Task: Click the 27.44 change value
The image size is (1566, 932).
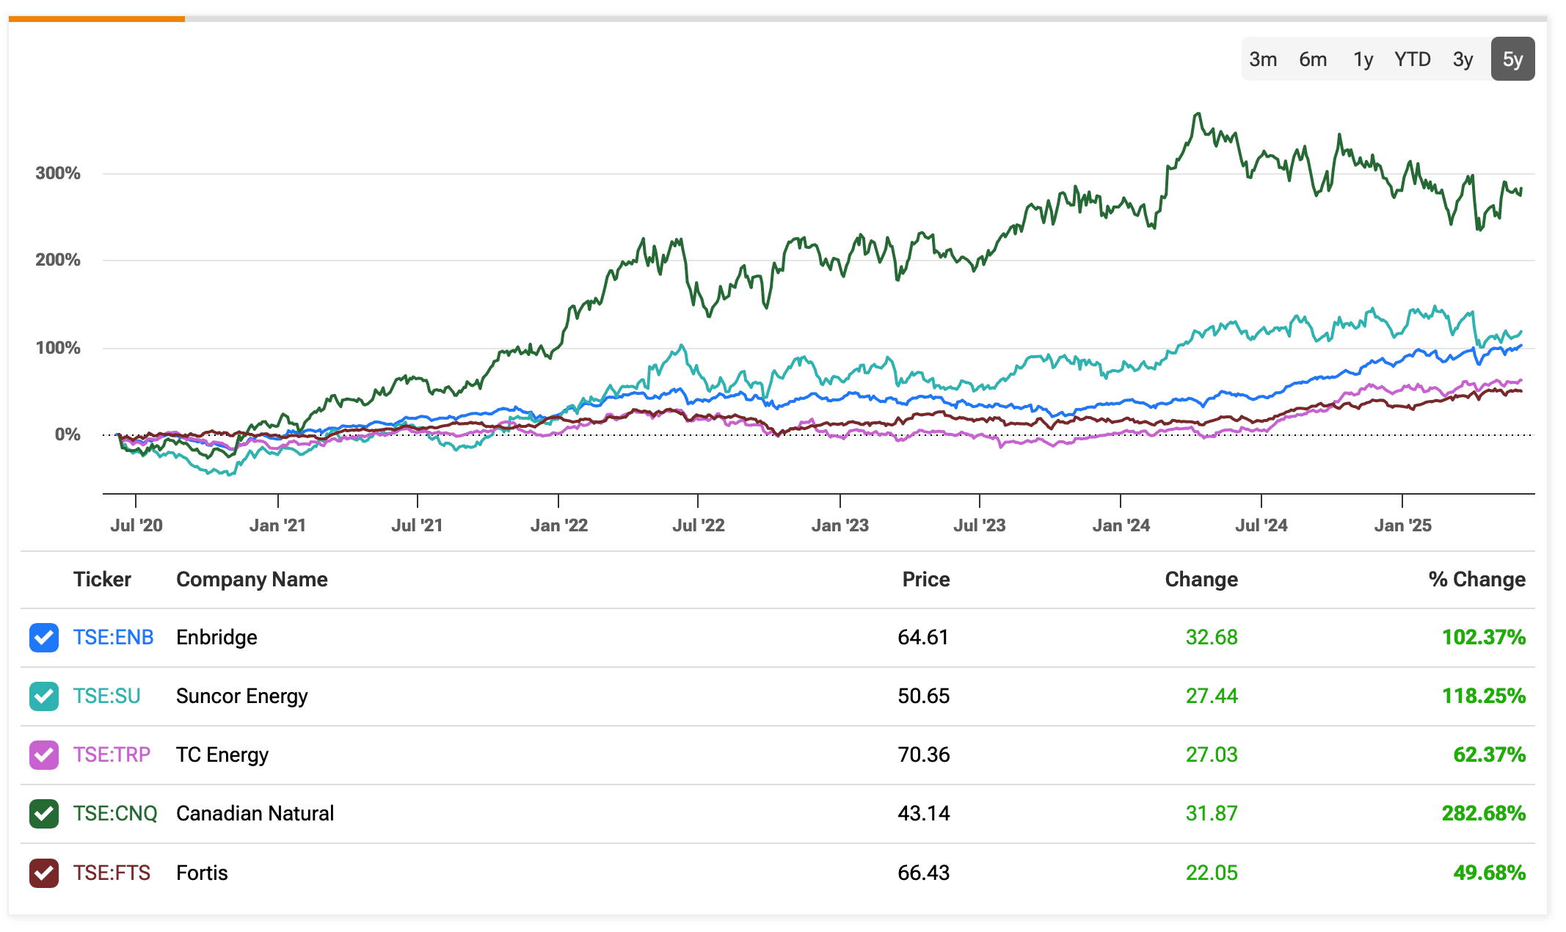Action: click(1212, 696)
